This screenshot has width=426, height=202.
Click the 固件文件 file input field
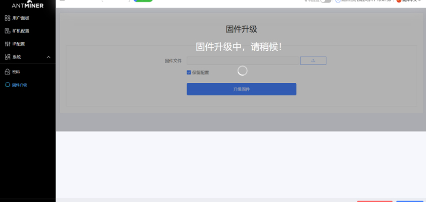coord(243,61)
